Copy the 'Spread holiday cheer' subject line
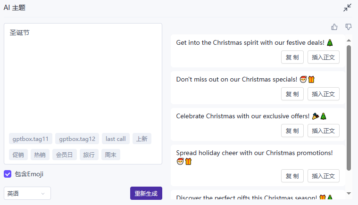 pyautogui.click(x=292, y=176)
